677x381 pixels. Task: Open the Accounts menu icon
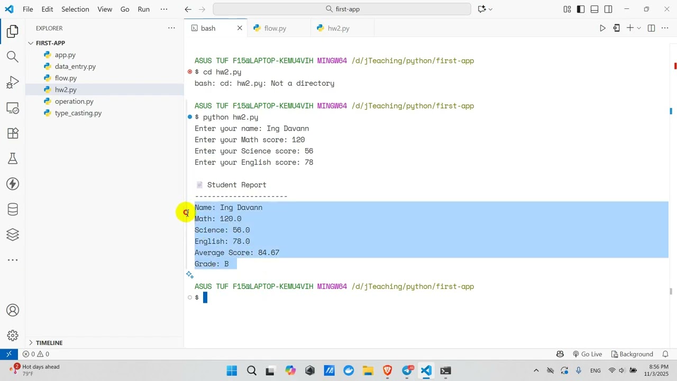click(13, 311)
